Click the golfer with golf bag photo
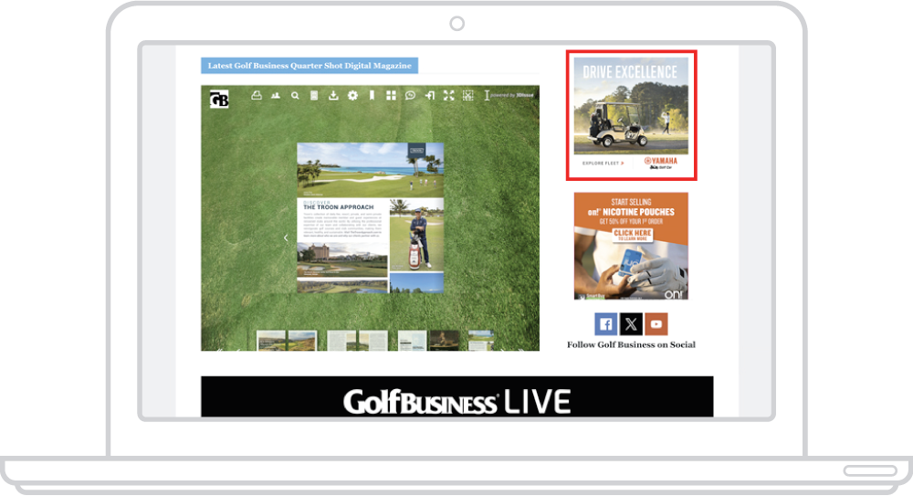The image size is (913, 496). coord(416,235)
